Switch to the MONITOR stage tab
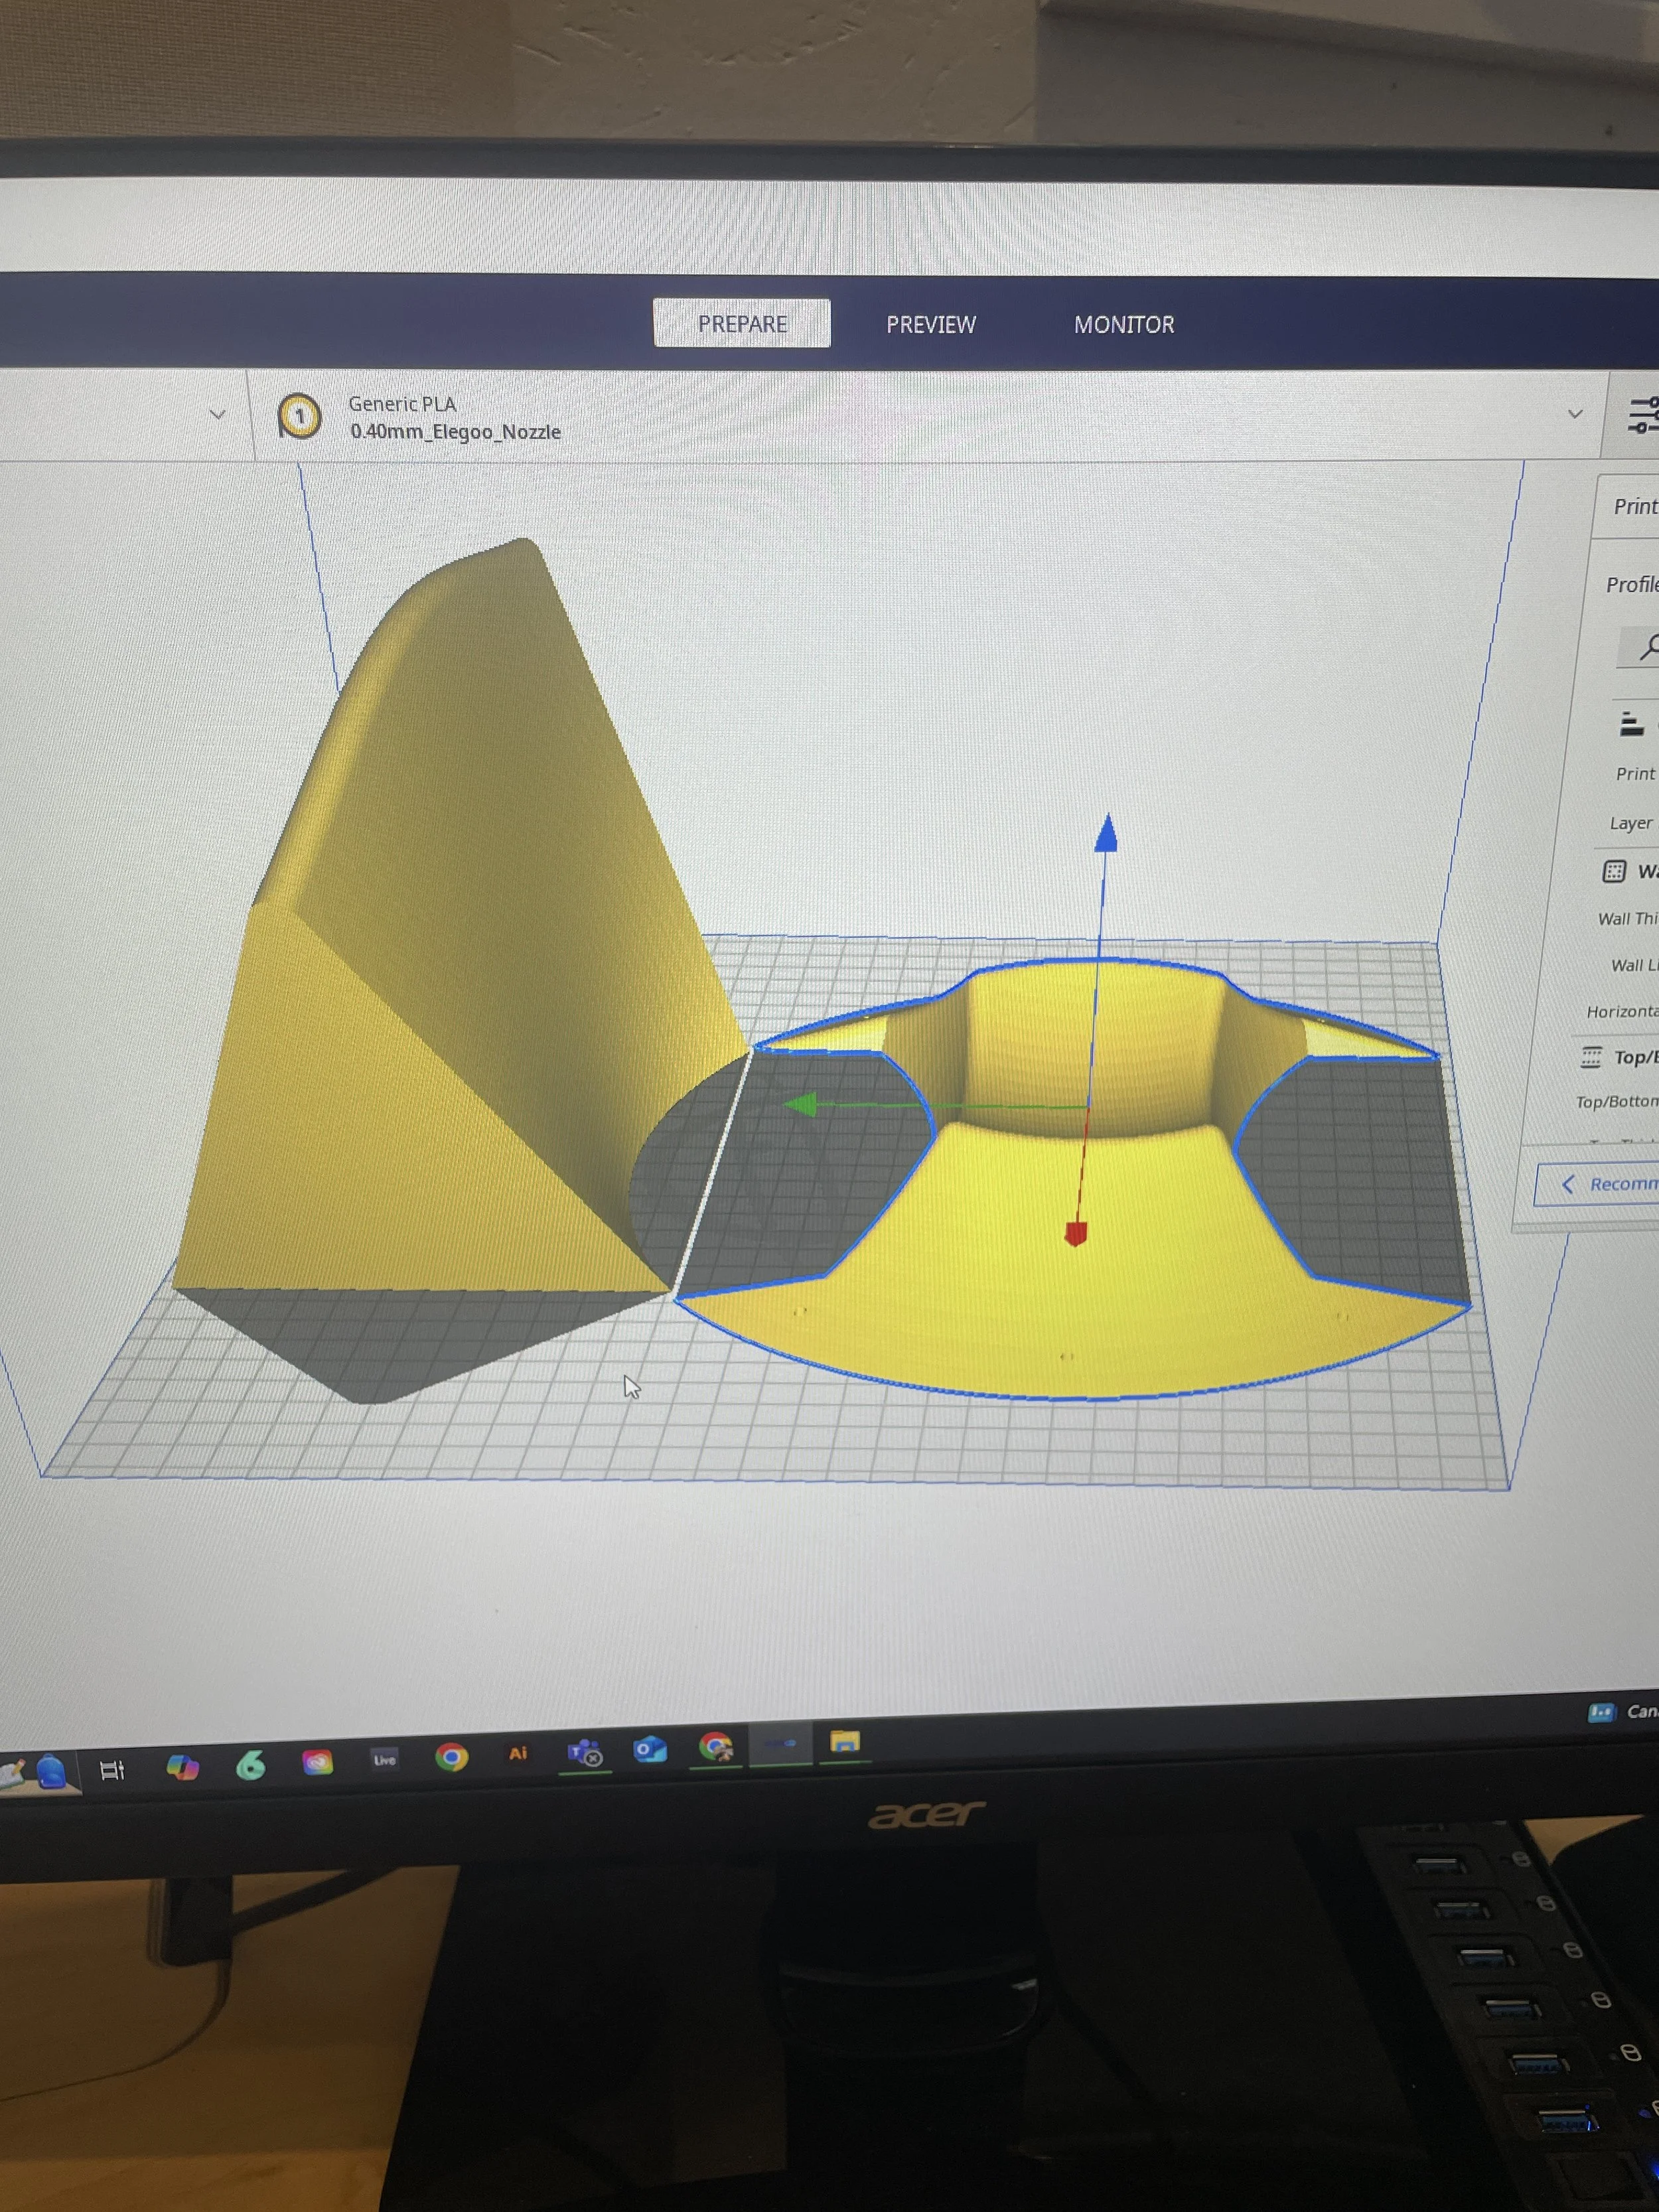This screenshot has width=1659, height=2212. click(1123, 325)
